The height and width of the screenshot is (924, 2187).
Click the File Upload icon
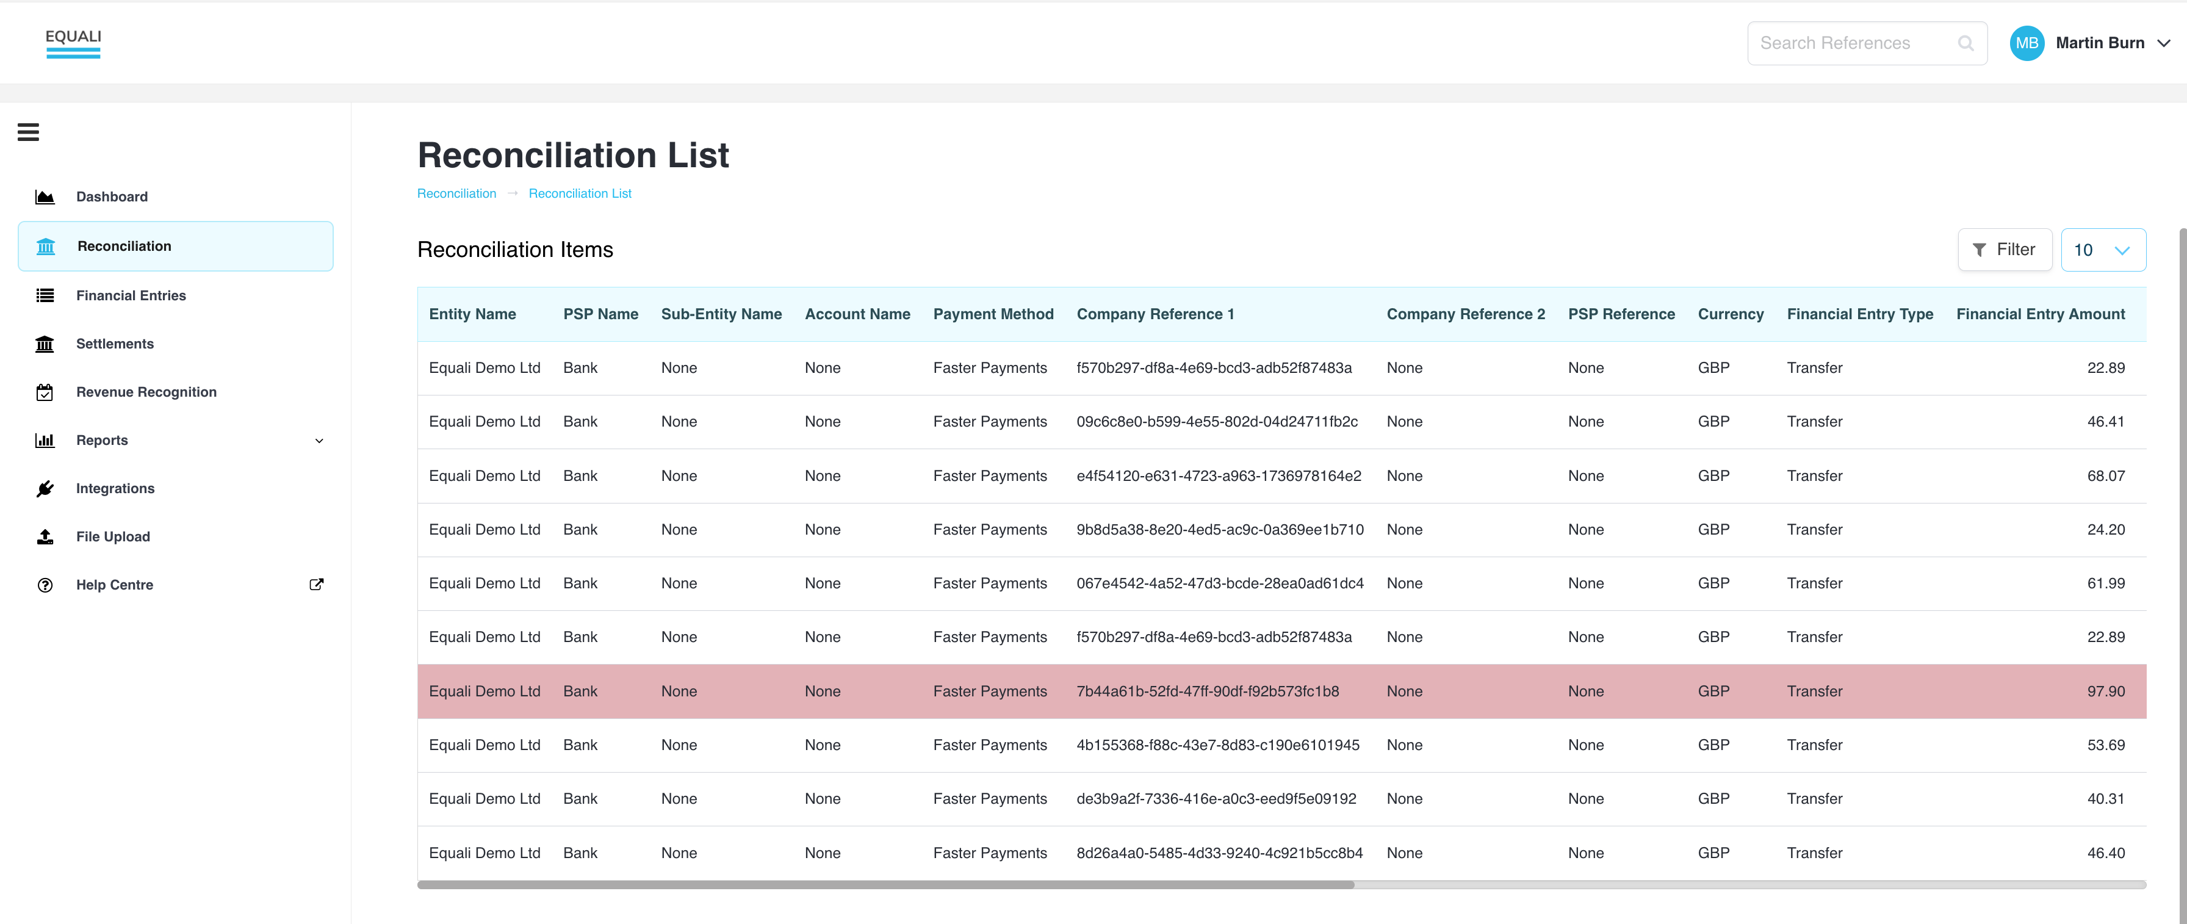[45, 536]
